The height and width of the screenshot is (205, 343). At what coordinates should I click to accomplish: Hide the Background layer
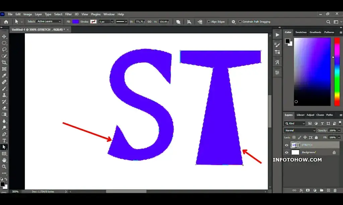point(287,153)
